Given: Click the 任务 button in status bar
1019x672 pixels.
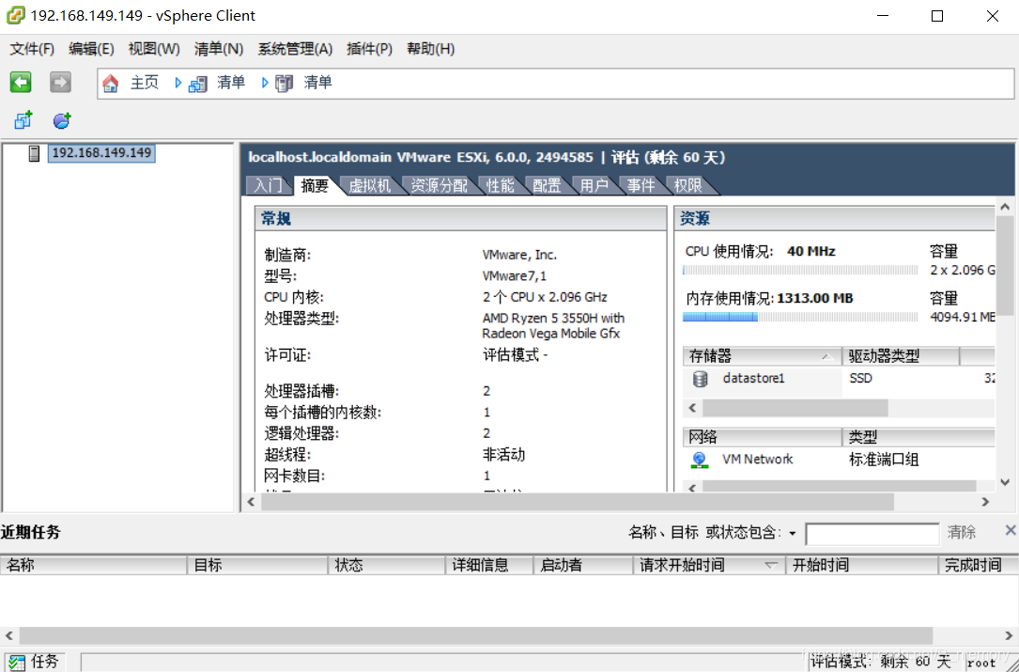Looking at the screenshot, I should click(35, 662).
